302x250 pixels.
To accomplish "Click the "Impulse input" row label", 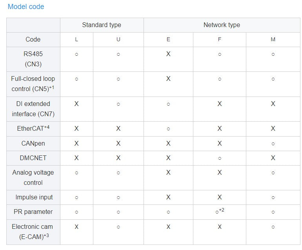I will tap(34, 197).
